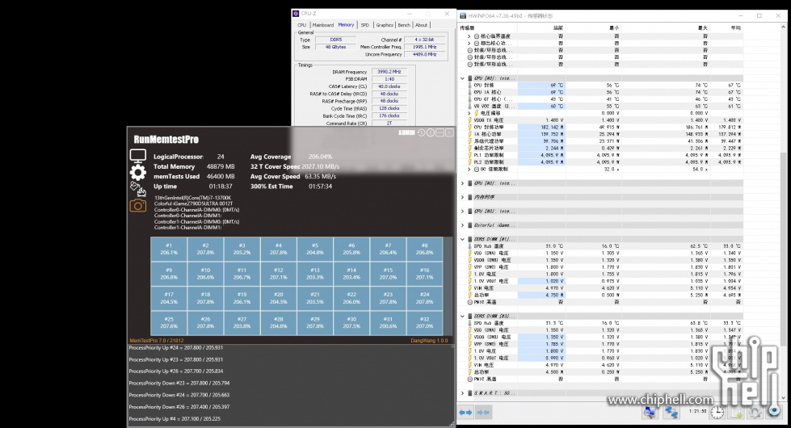The height and width of the screenshot is (428, 791).
Task: Click the 'MemTestPro 7.0 / 21812' label
Action: [x=157, y=341]
